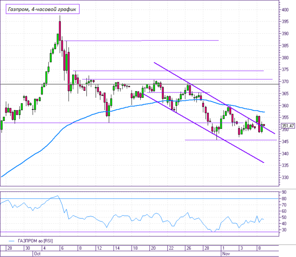This screenshot has height=257, width=296.
Task: Select date 8 in October on time axis
Action: click(x=80, y=248)
